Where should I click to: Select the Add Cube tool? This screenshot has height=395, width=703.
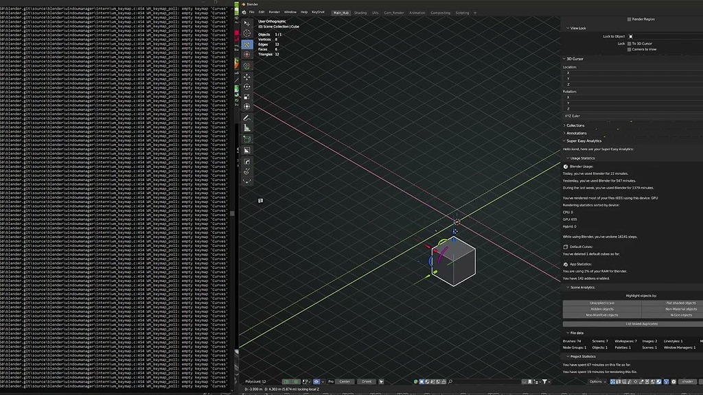click(246, 139)
